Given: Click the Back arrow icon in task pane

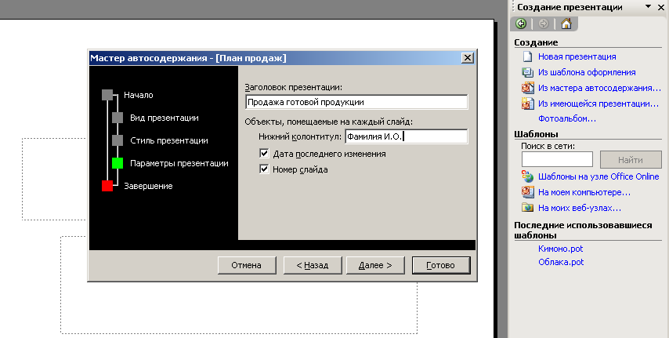Looking at the screenshot, I should (521, 24).
